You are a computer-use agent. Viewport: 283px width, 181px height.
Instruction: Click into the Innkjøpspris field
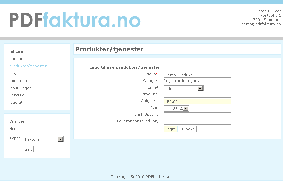[x=197, y=115]
